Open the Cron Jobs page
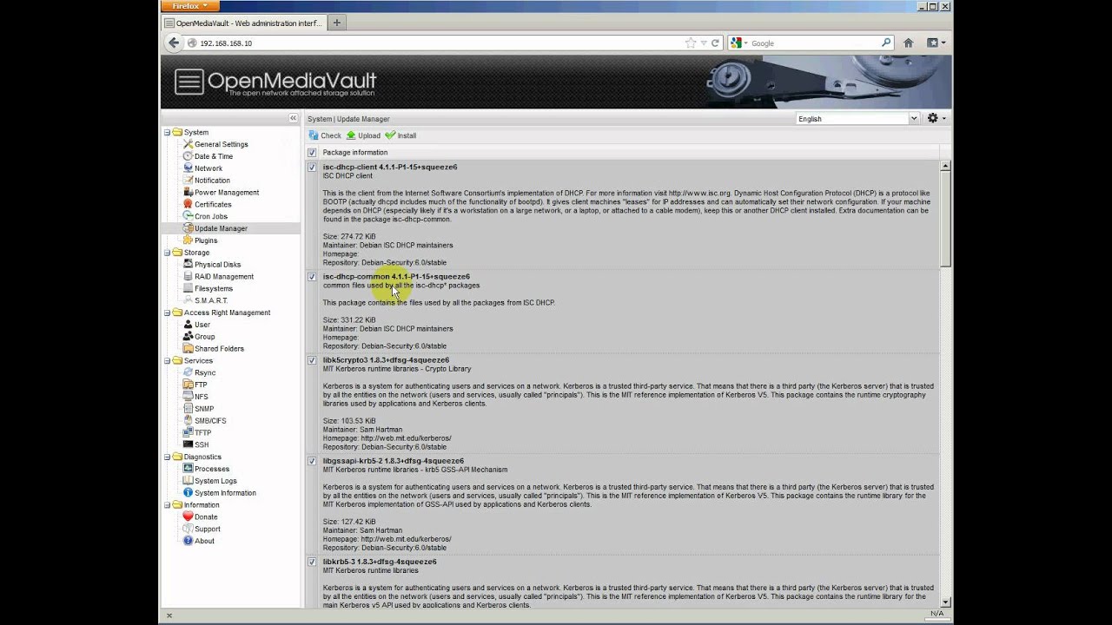The height and width of the screenshot is (625, 1112). click(x=210, y=216)
